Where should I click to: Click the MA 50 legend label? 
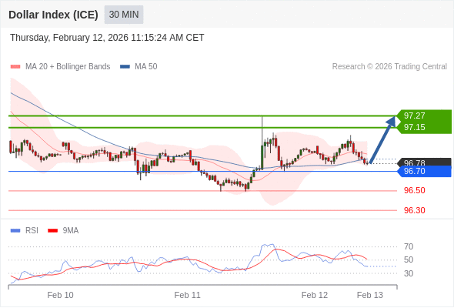pyautogui.click(x=146, y=67)
